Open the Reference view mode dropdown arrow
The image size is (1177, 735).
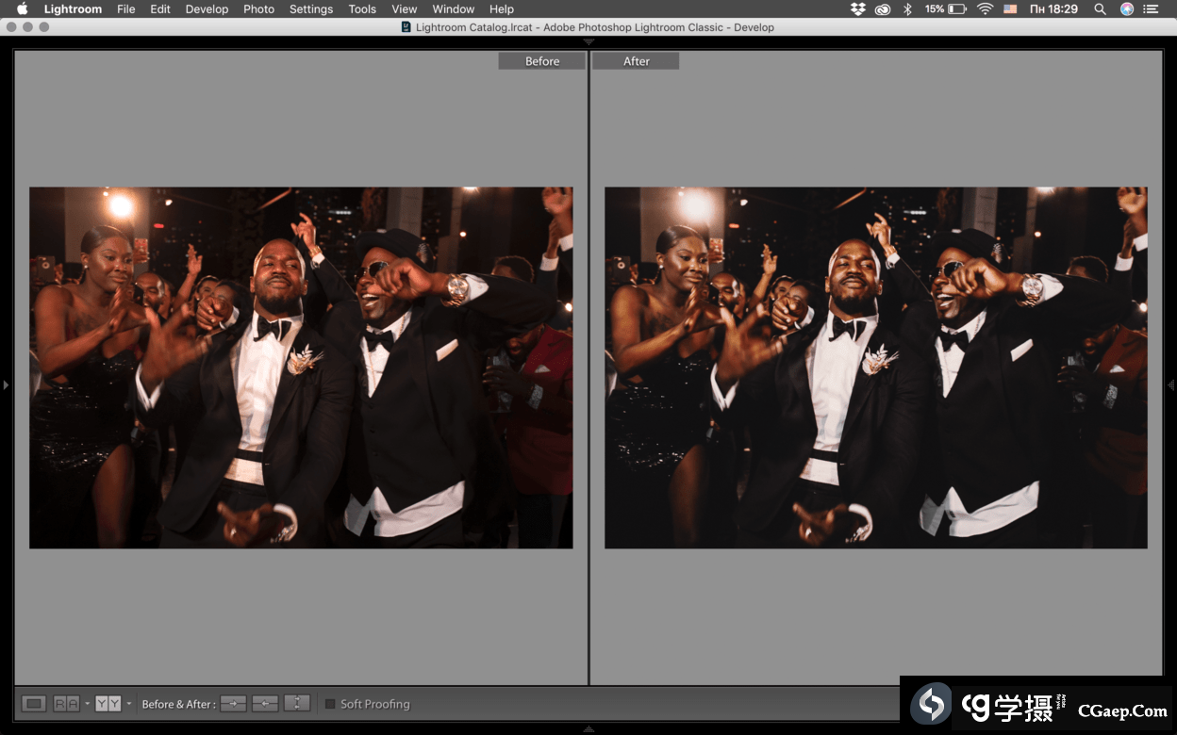pyautogui.click(x=87, y=704)
